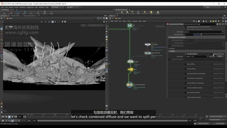Open network editor Tools menu
This screenshot has width=227, height=128.
pyautogui.click(x=129, y=21)
